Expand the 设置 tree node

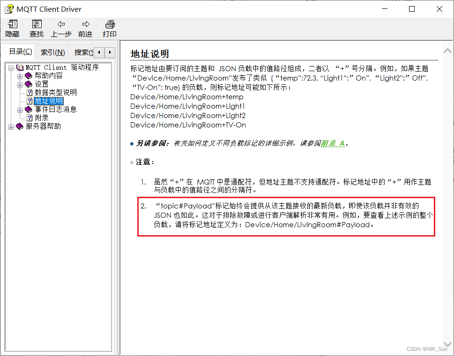pyautogui.click(x=20, y=85)
